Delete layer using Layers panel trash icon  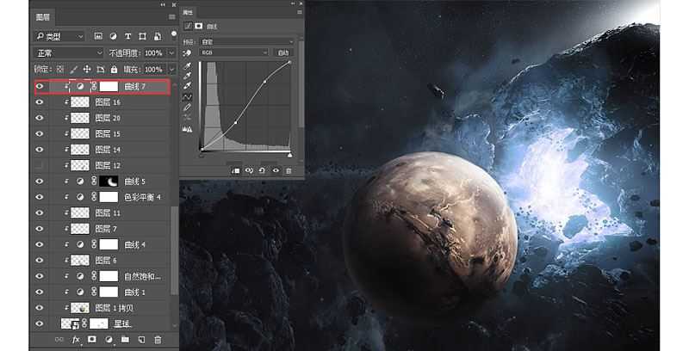point(158,340)
